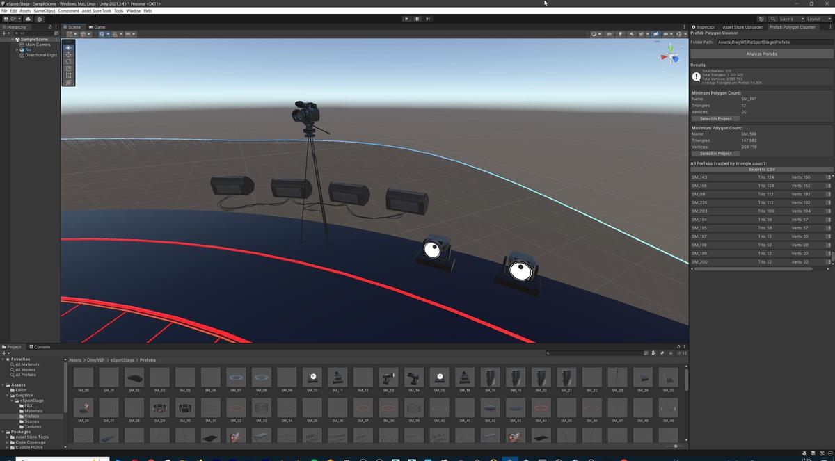Open the settings gear beside cloud icon
835x461 pixels.
point(40,19)
